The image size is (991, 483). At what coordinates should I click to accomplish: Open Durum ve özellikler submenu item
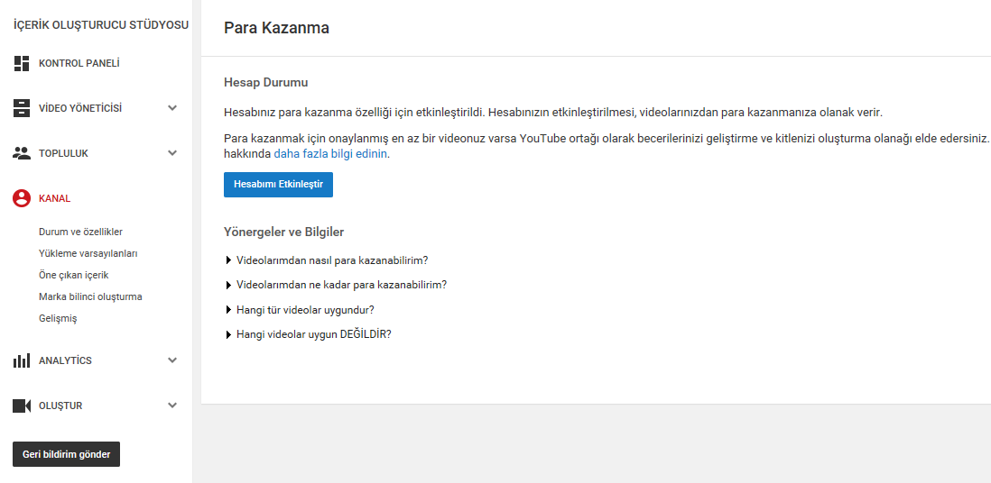tap(80, 232)
